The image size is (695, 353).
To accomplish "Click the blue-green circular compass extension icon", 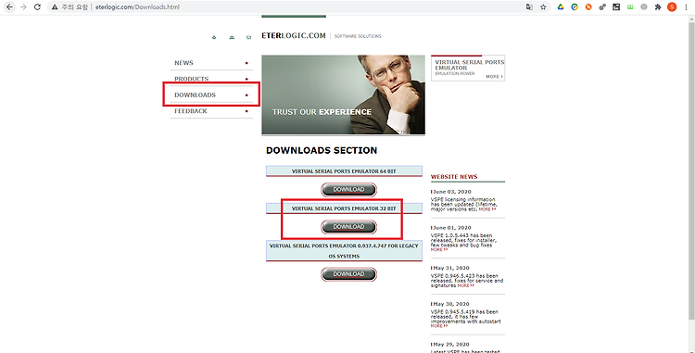I will pyautogui.click(x=575, y=7).
